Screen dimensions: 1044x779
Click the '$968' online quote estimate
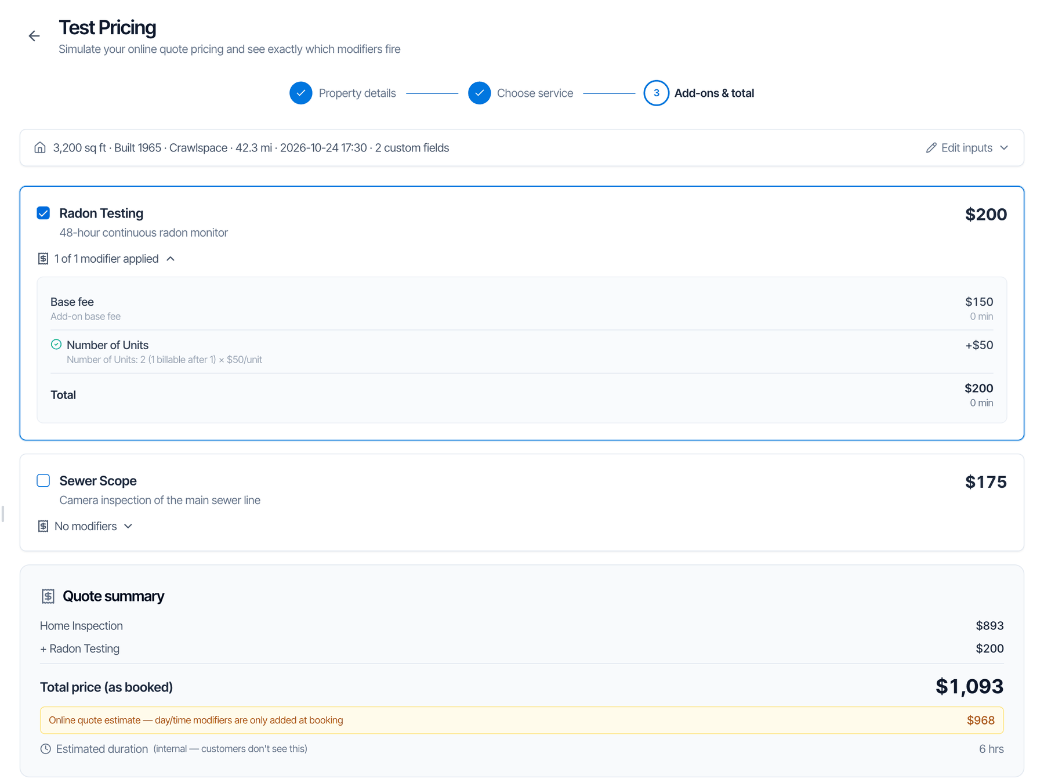tap(981, 720)
